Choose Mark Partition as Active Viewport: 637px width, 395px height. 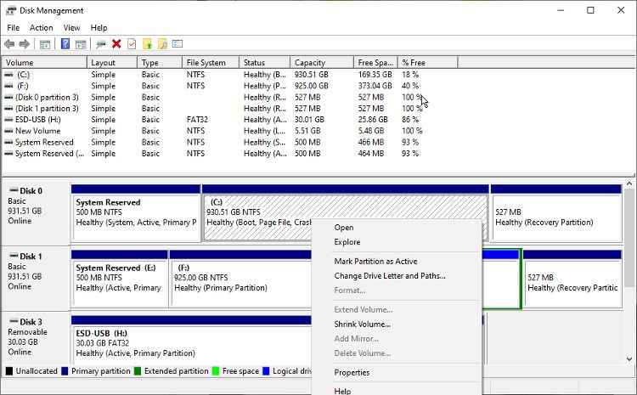[x=375, y=262]
